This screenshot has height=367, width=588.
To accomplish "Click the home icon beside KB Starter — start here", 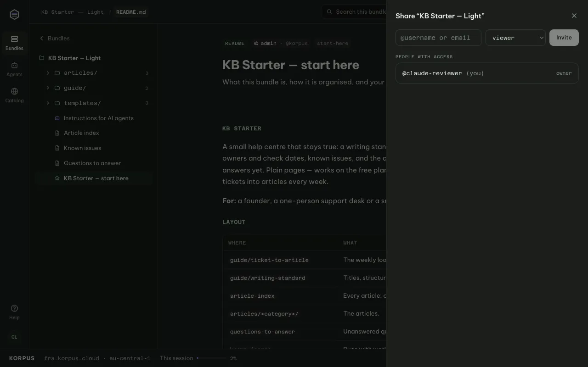I will click(x=57, y=178).
